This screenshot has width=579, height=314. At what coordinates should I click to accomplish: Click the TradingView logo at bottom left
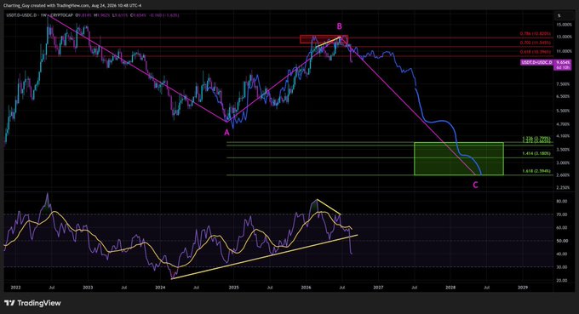point(32,303)
